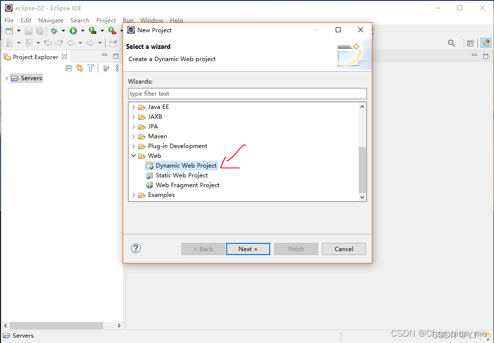494x343 pixels.
Task: Click the wizard list vertical scrollbar thumb
Action: coord(362,170)
